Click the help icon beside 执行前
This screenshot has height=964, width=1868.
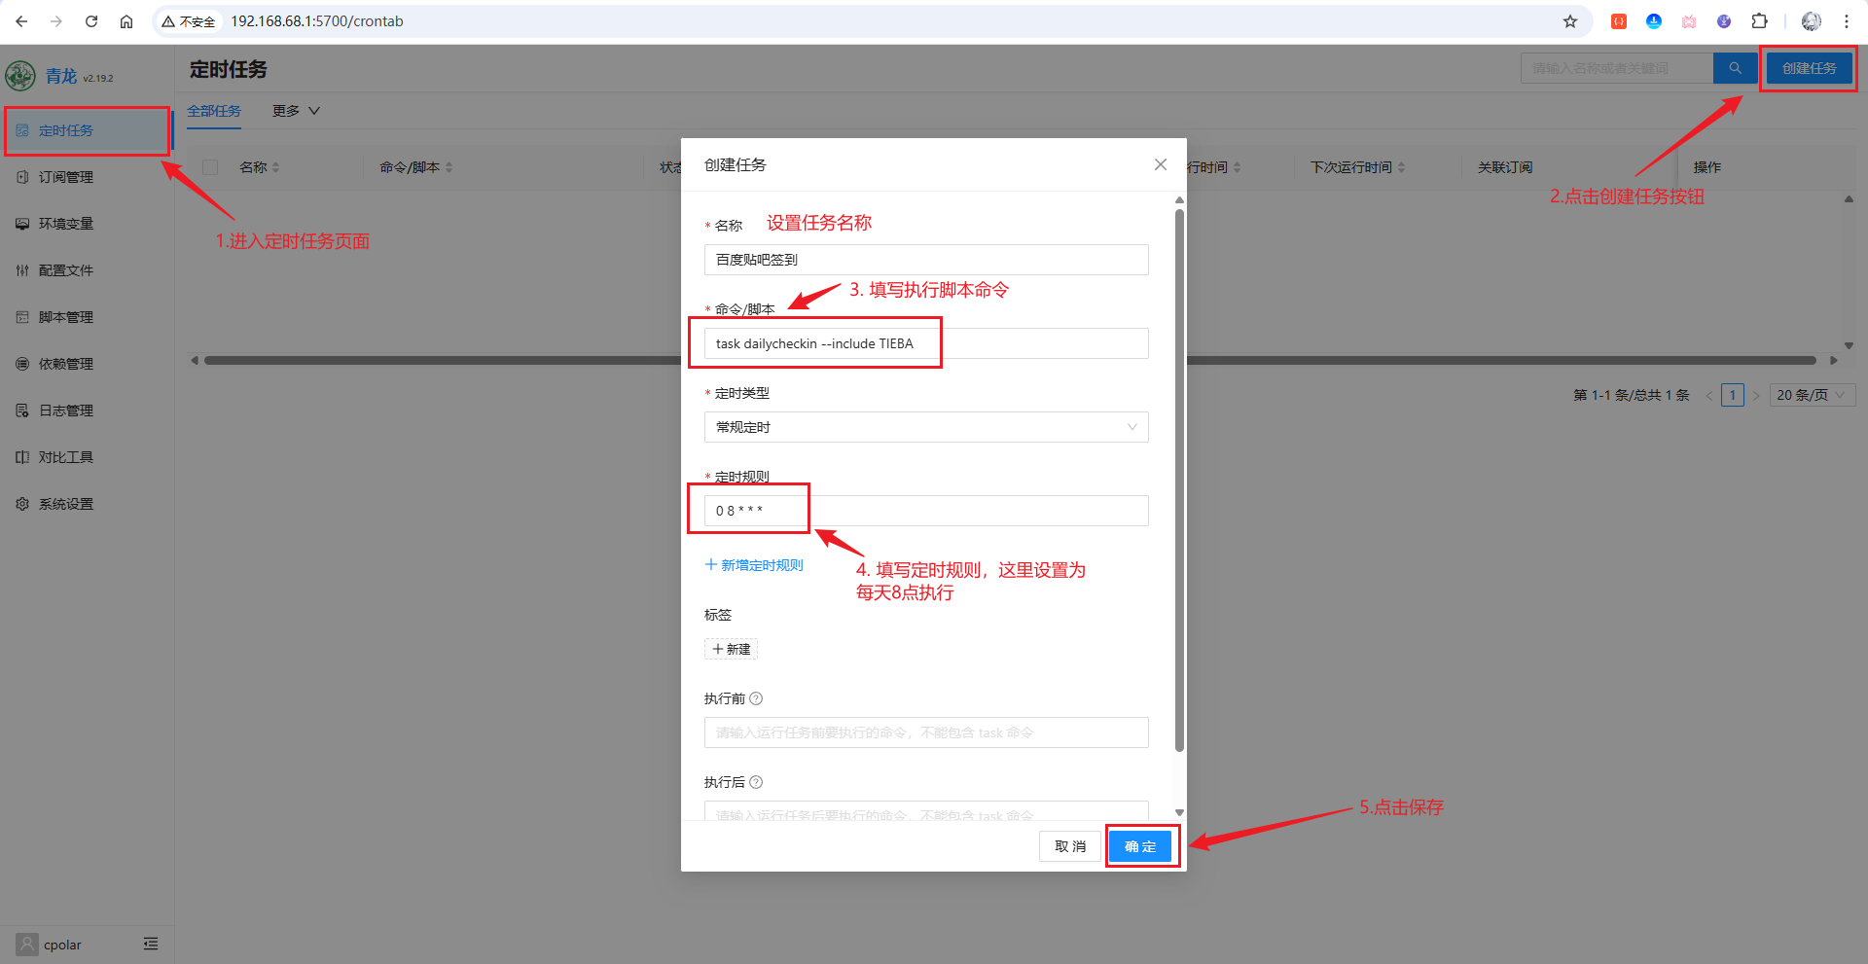756,698
